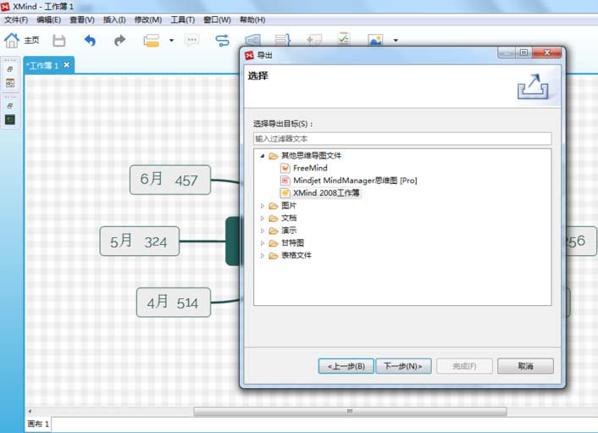This screenshot has height=433, width=598.
Task: Maximize the 导出 dialog window
Action: point(524,53)
